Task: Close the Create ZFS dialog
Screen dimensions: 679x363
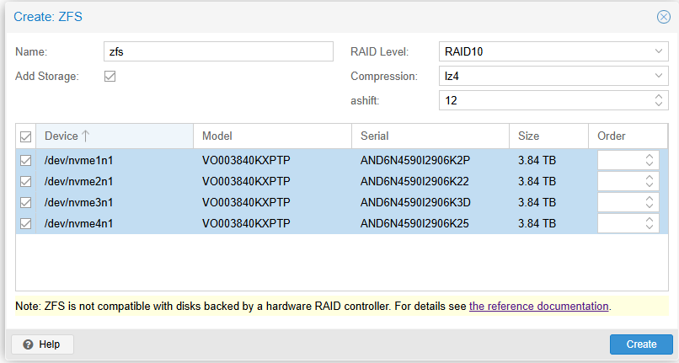Action: point(663,17)
